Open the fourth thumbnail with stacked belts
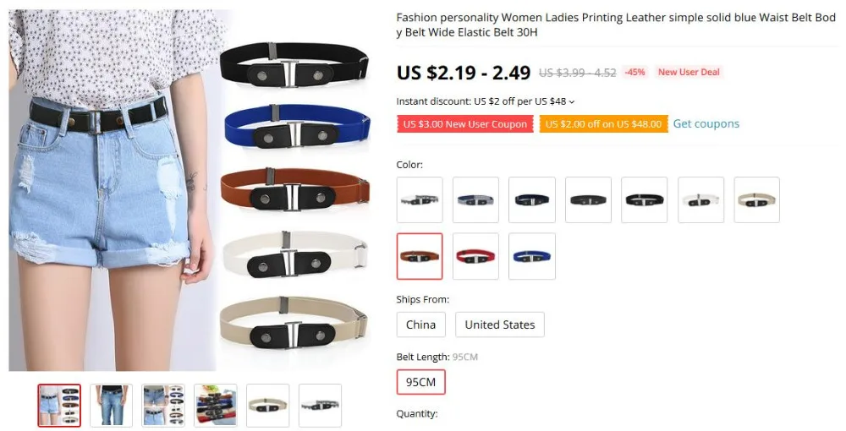846x431 pixels. 215,405
